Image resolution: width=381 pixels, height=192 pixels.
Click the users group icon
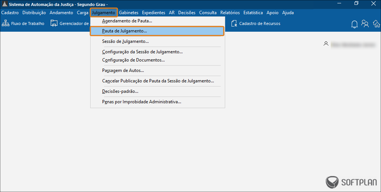pos(365,24)
